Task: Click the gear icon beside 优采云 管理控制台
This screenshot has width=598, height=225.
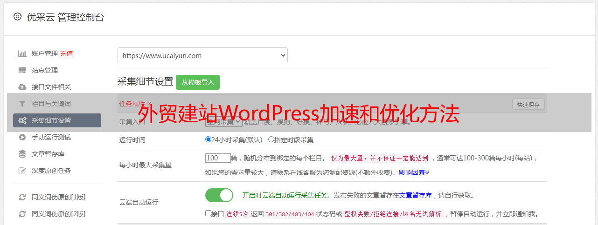Action: (17, 17)
